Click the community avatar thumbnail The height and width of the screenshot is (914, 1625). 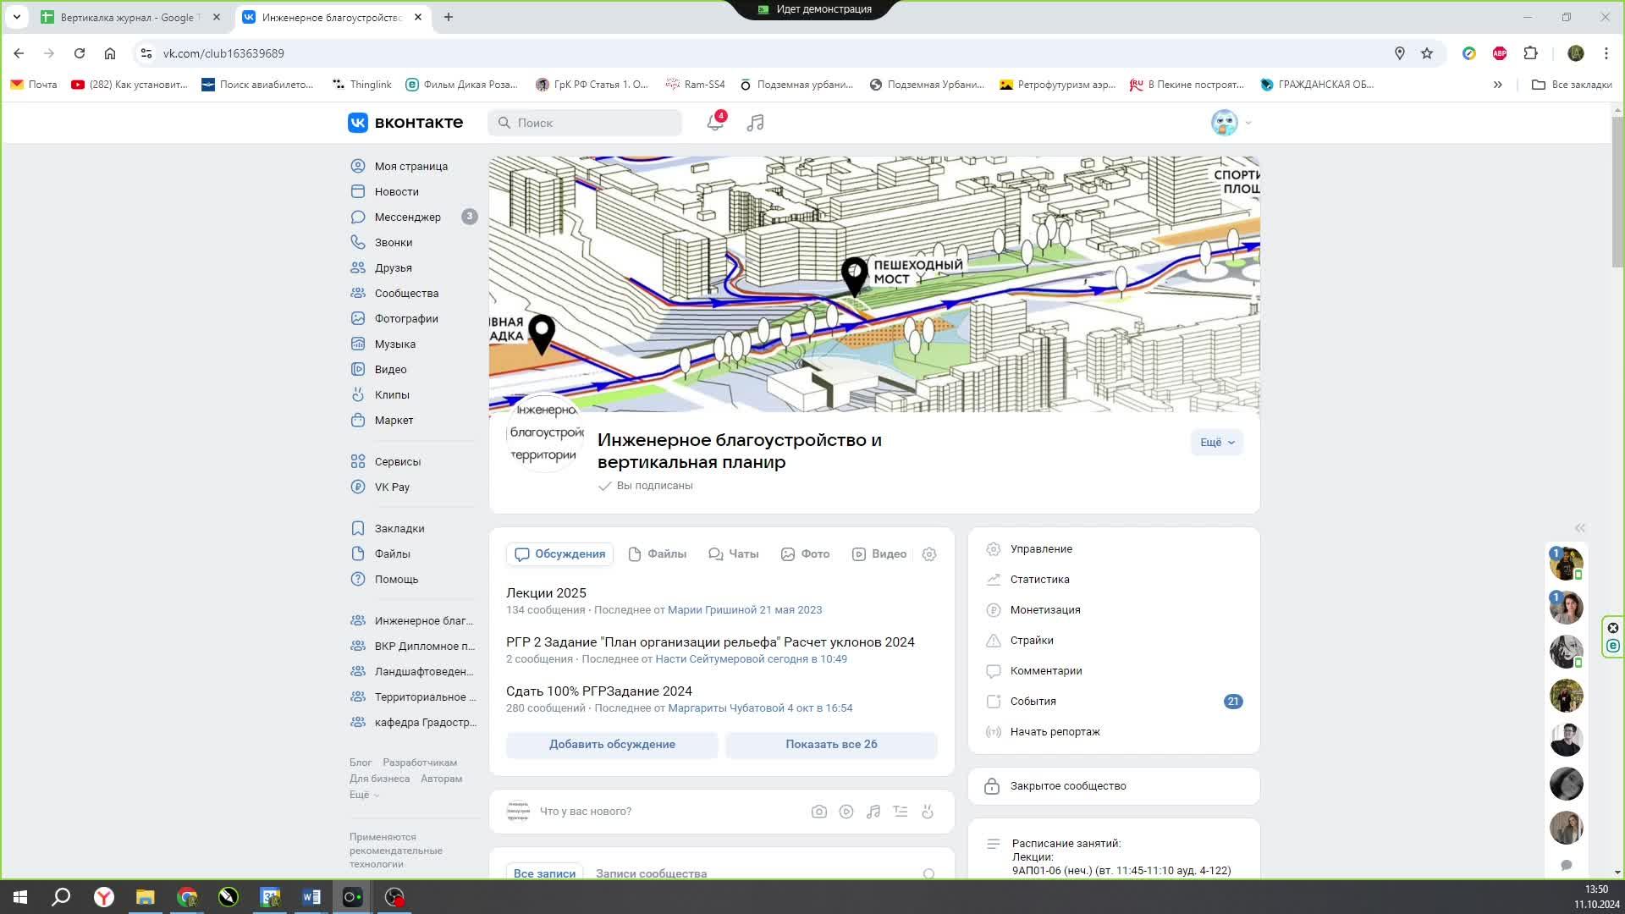coord(545,432)
